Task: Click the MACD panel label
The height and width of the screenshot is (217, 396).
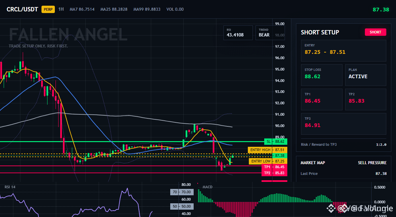Action: click(x=207, y=187)
